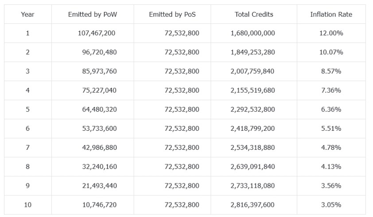Select the year 10 row number

click(x=27, y=205)
